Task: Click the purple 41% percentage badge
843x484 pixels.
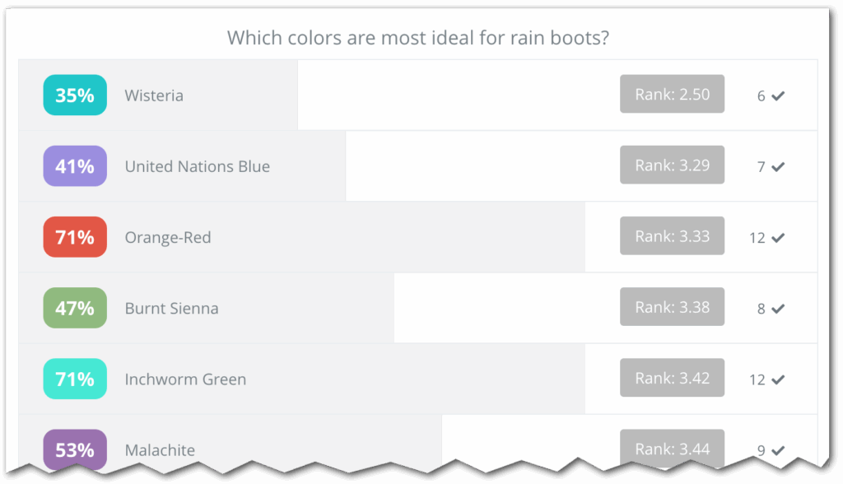Action: [x=75, y=166]
